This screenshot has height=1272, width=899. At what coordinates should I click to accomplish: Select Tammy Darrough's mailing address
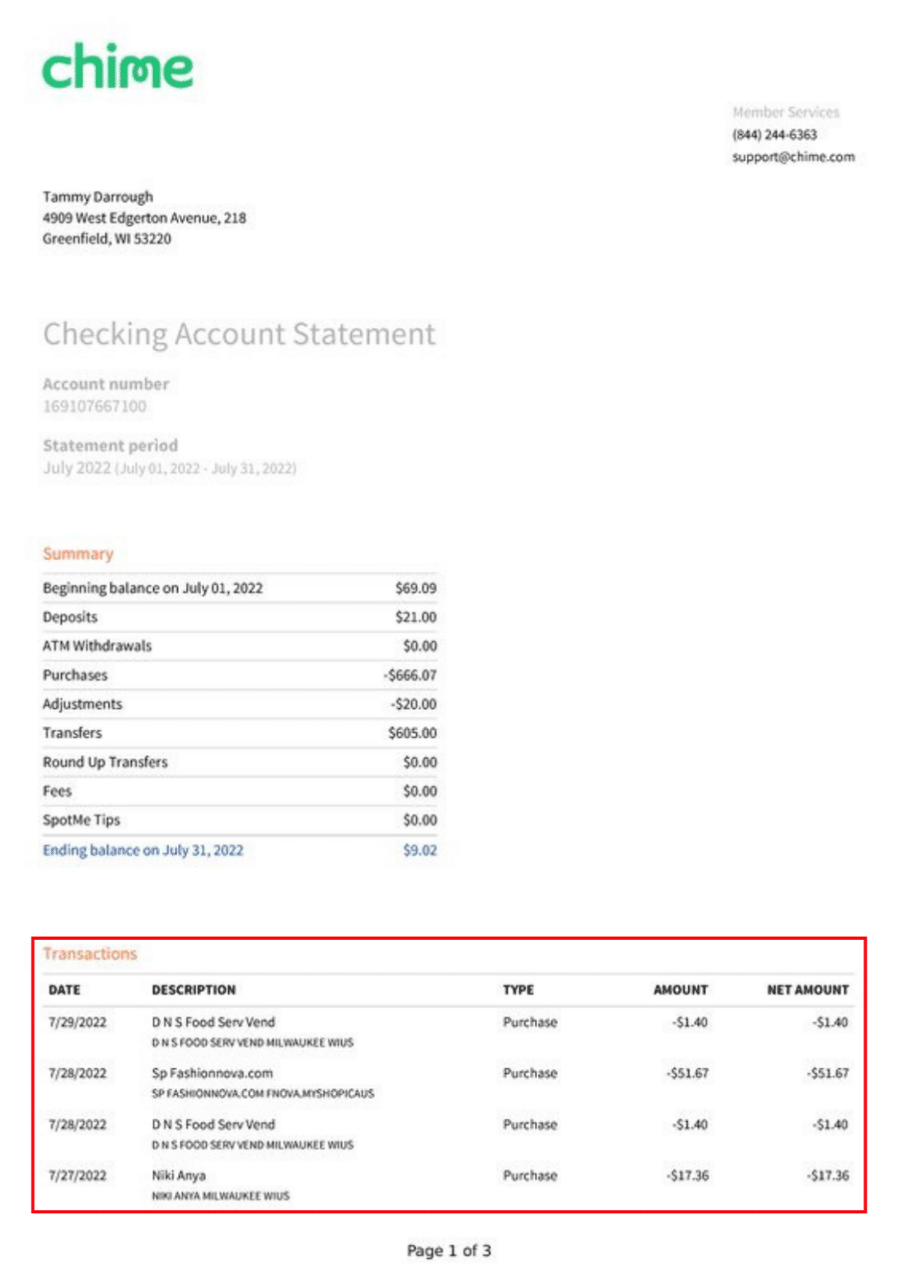click(144, 218)
